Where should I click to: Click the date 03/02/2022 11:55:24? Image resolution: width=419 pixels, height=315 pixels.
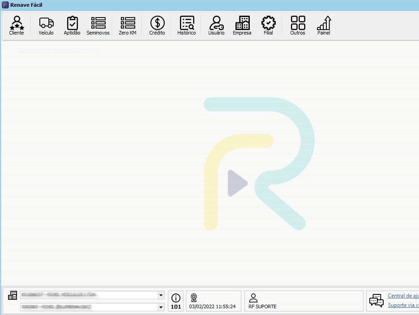click(x=213, y=306)
